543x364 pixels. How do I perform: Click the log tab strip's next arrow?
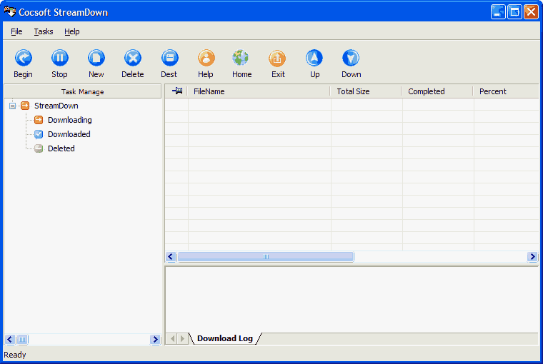pos(182,338)
